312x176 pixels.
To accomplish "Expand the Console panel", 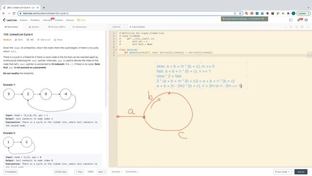I will pos(117,172).
